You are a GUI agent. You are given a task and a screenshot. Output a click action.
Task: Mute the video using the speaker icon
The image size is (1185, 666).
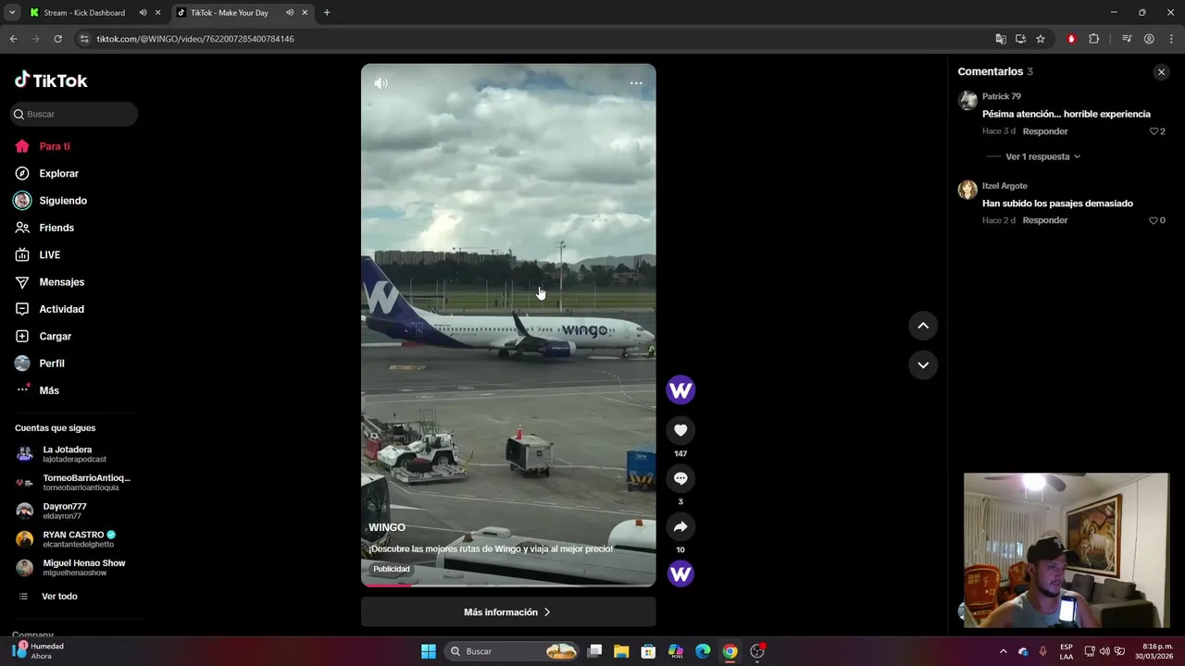pos(380,83)
